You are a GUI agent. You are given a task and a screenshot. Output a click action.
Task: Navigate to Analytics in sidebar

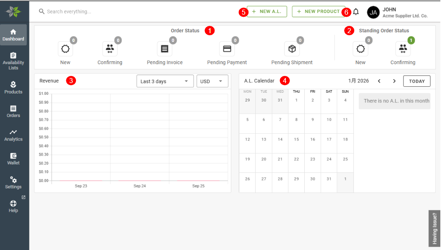click(13, 135)
